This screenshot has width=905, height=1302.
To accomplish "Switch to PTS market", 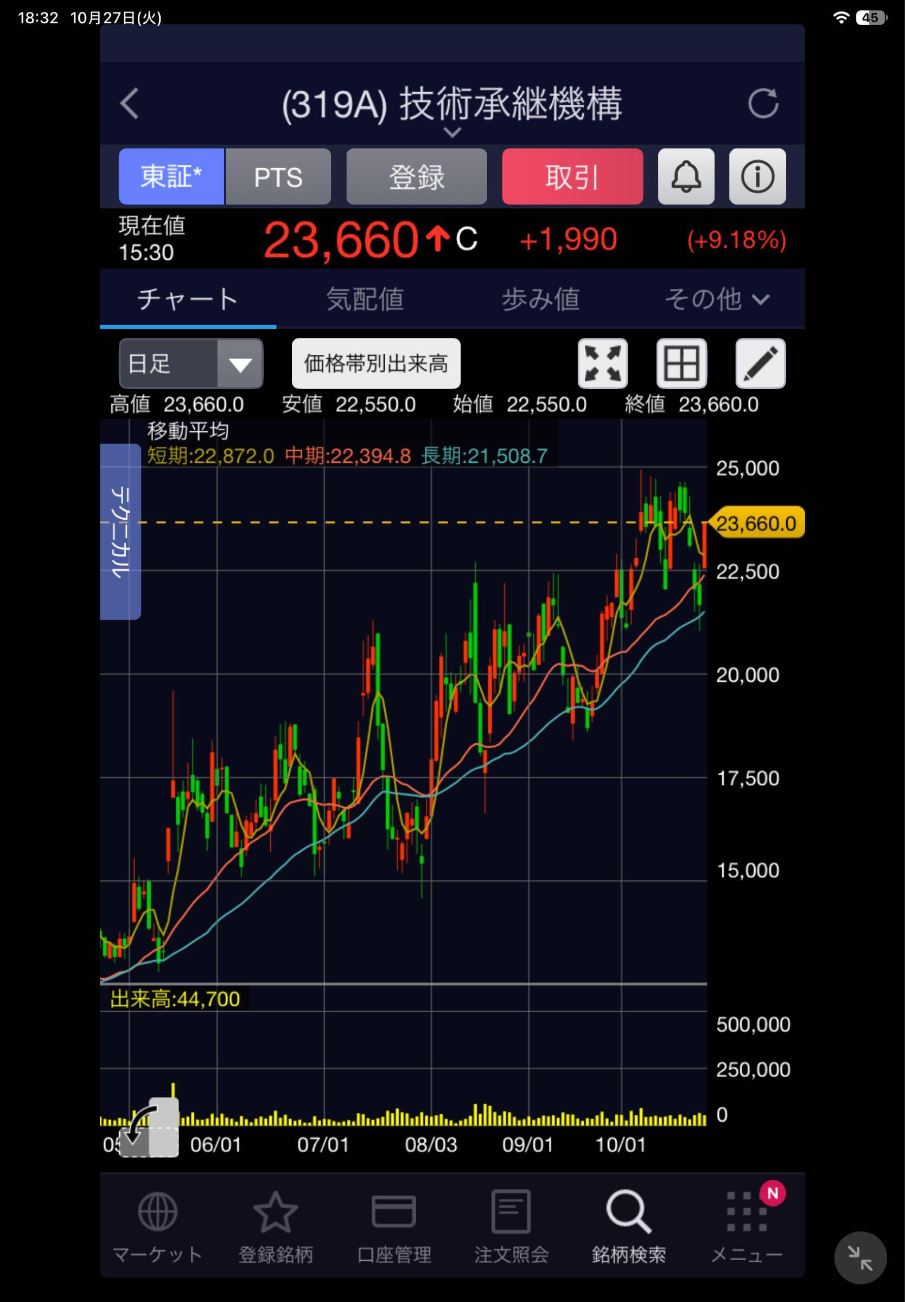I will pos(278,176).
